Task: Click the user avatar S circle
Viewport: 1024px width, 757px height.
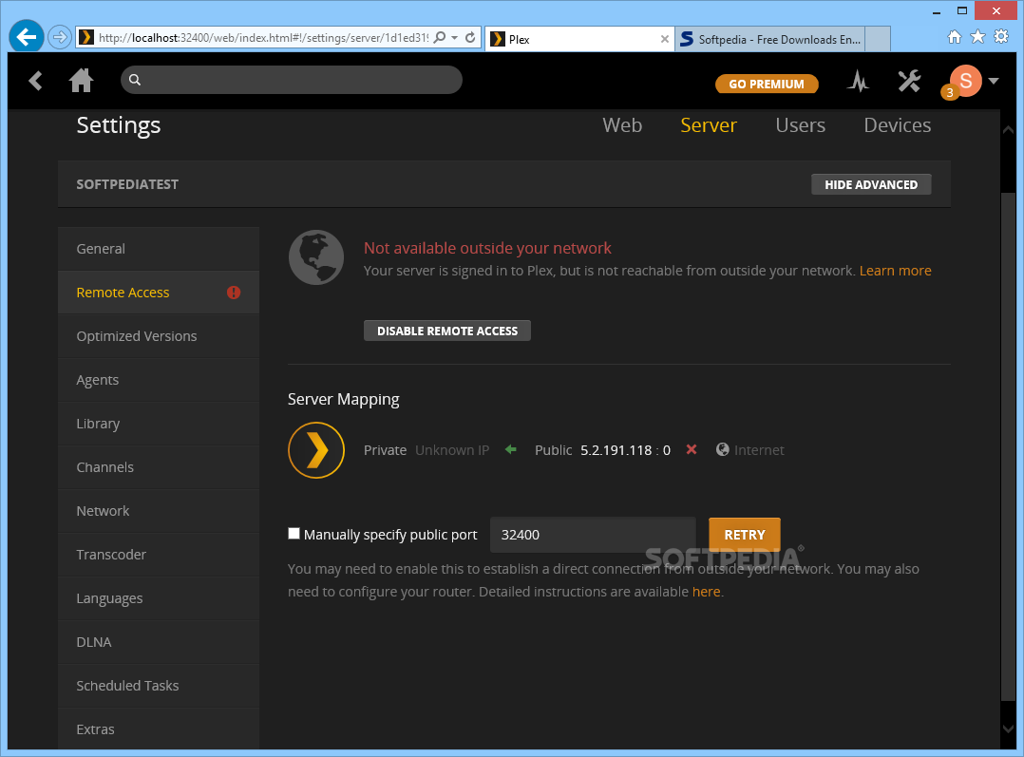Action: point(966,81)
